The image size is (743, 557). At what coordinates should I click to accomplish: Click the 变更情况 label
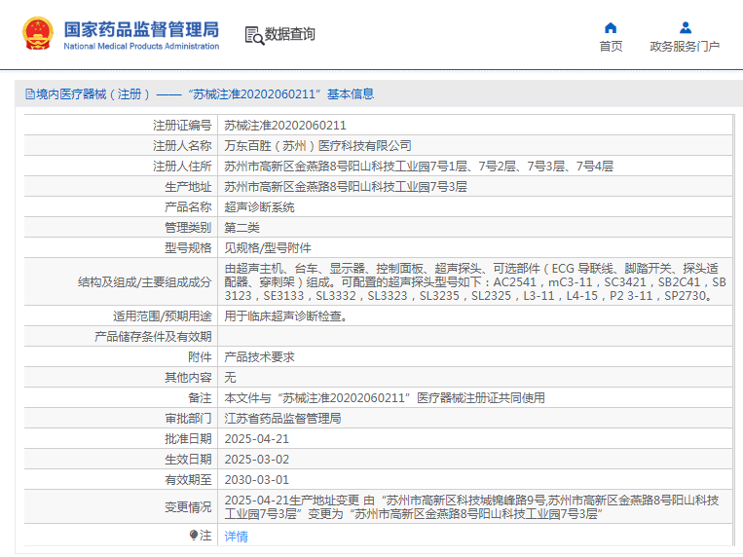pyautogui.click(x=188, y=506)
